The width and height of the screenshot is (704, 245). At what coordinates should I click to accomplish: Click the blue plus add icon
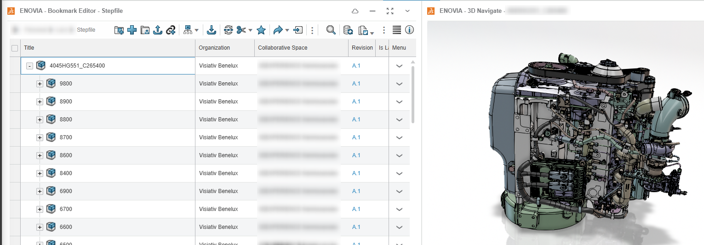click(132, 30)
